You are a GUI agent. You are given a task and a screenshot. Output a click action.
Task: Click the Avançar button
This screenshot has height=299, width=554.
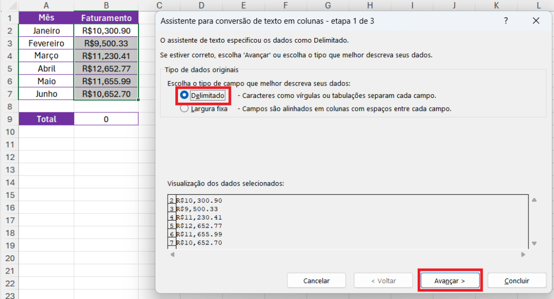(450, 281)
